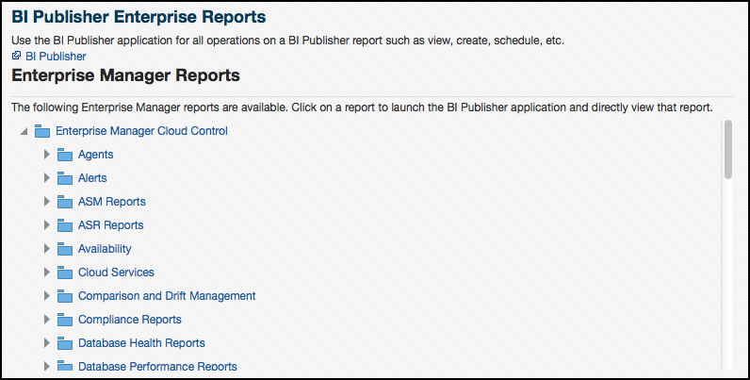This screenshot has height=380, width=750.
Task: Expand Comparison and Drift Management folder
Action: tap(46, 296)
